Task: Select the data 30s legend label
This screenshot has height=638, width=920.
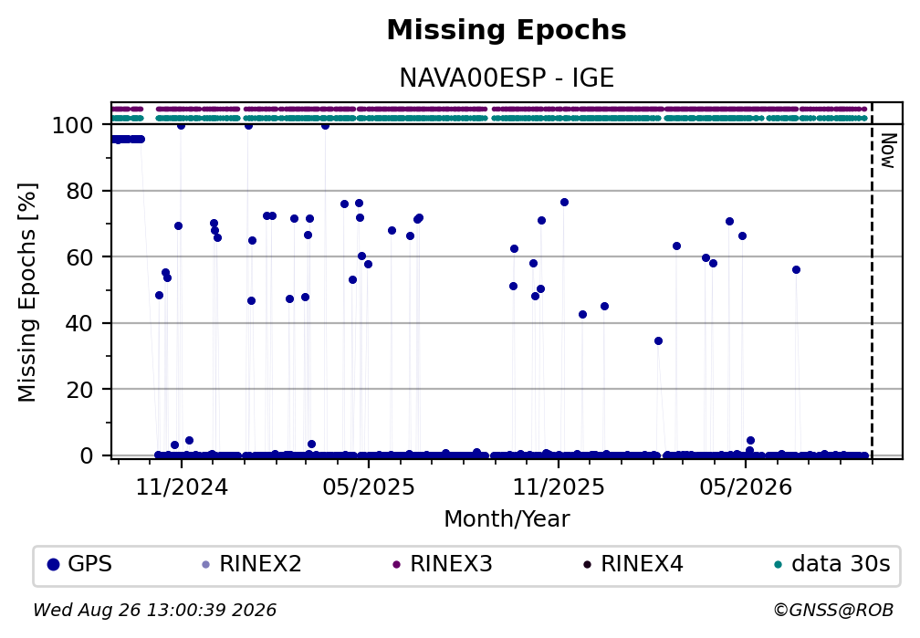Action: (841, 564)
